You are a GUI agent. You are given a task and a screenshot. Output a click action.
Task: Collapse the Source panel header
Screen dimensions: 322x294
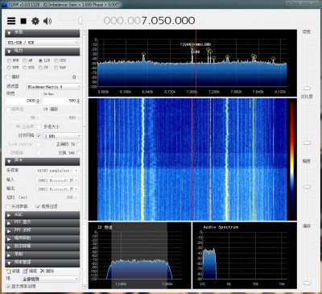coord(43,33)
